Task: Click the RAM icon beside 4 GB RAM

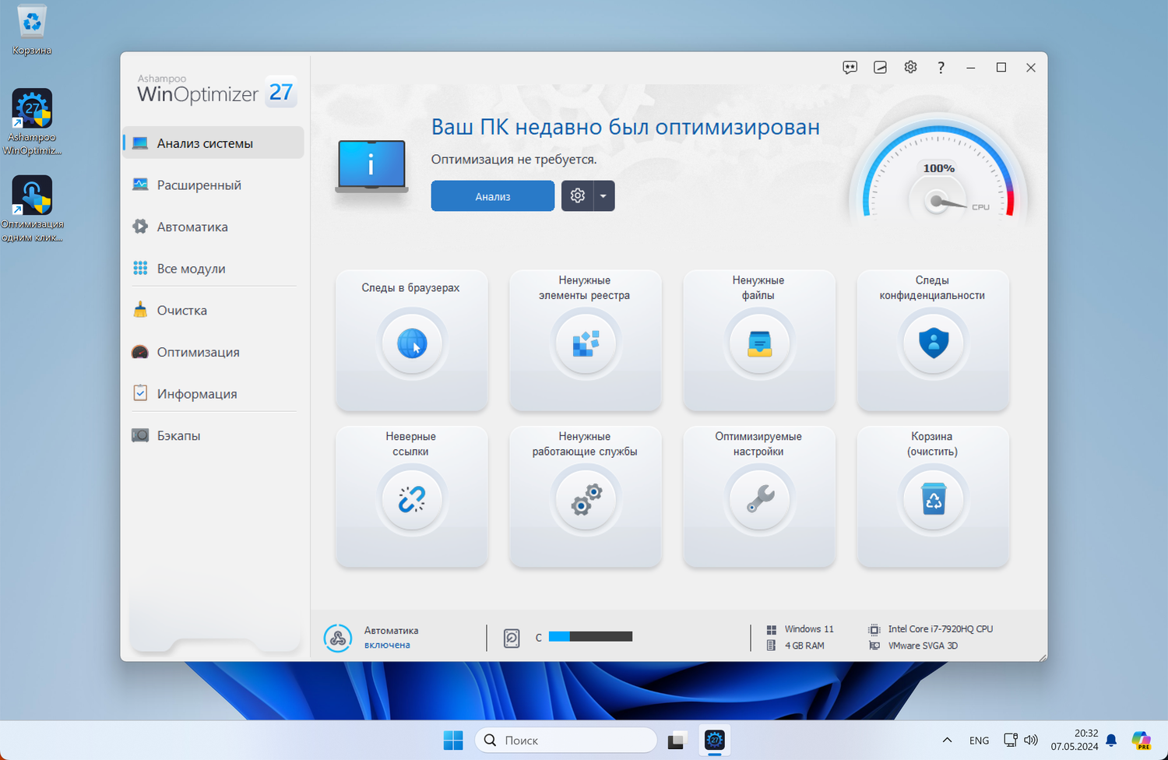Action: (x=771, y=646)
